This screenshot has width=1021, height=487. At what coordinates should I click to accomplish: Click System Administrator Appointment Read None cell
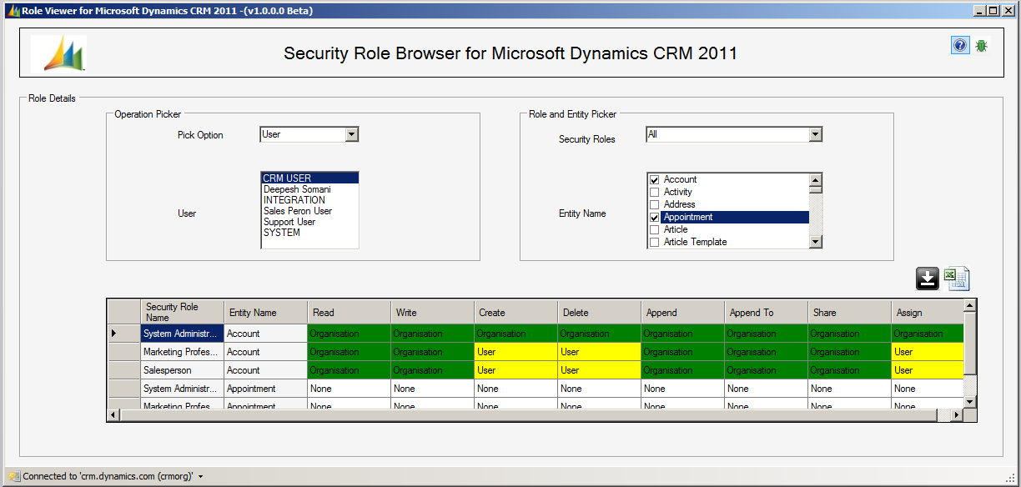point(349,388)
